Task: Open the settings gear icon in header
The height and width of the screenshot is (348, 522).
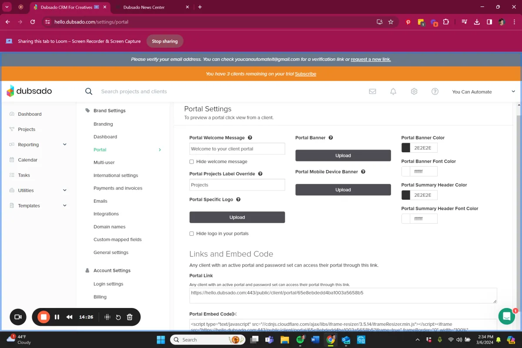Action: click(414, 91)
